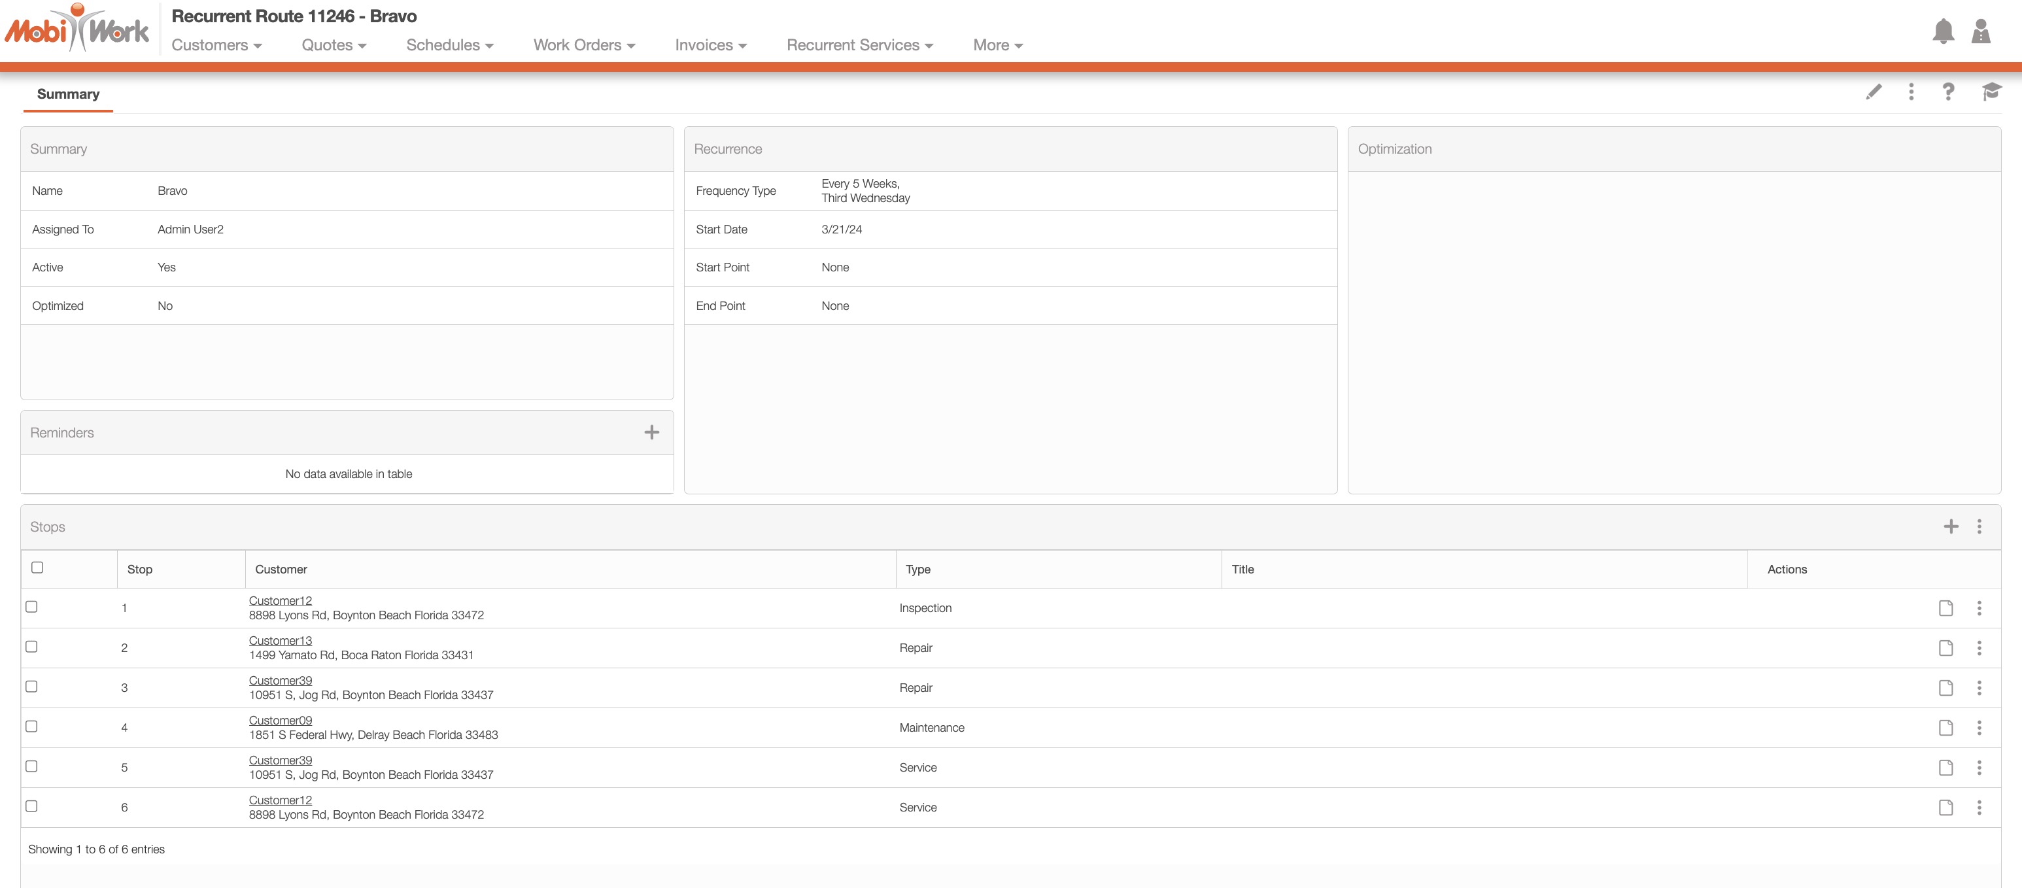Click the question mark help icon
The height and width of the screenshot is (888, 2022).
[x=1947, y=92]
